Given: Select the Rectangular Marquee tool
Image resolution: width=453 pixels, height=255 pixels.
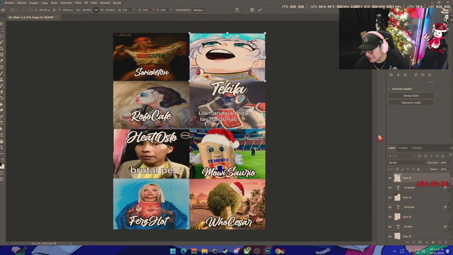Looking at the screenshot, I should pyautogui.click(x=2, y=30).
